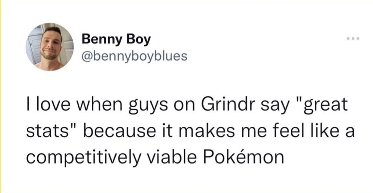Viewport: 373px width, 193px height.
Task: Visit the @bennyboyblues handle link
Action: click(134, 56)
